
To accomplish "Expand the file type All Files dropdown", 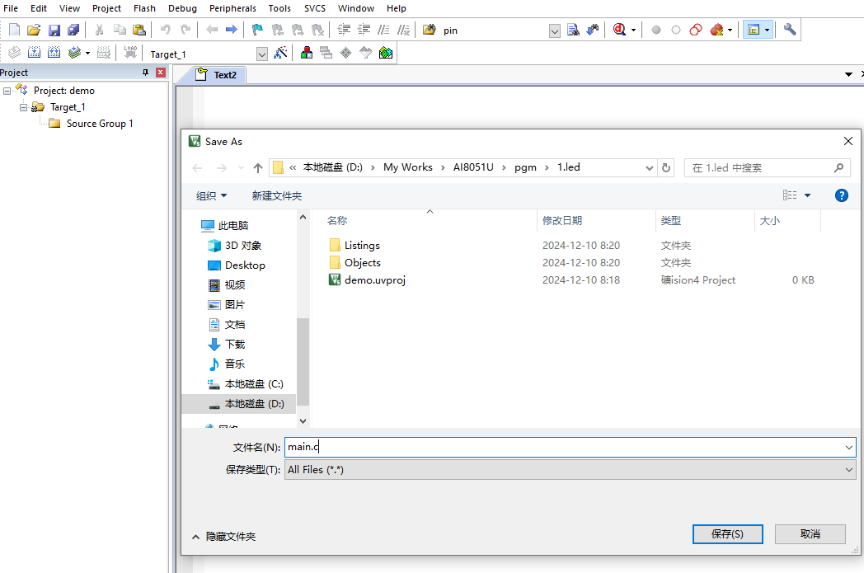I will 570,469.
